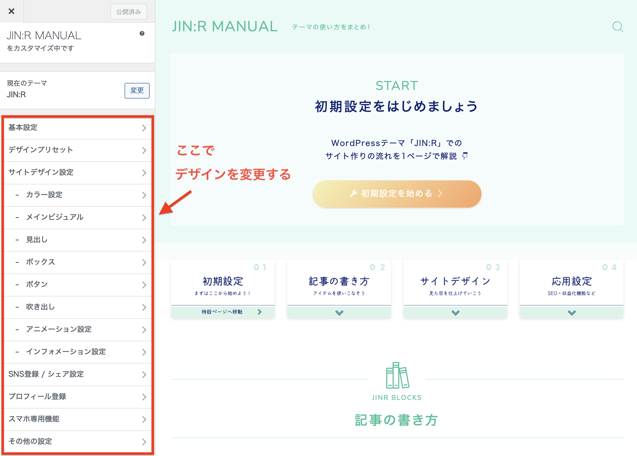Viewport: 637px width, 456px height.
Task: Close the customizer with the X icon
Action: (x=11, y=11)
